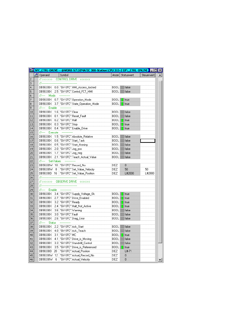Click symbol "GV-SFC".Operation_Mode in row 7
Image resolution: width=239 pixels, height=327 pixels.
click(x=76, y=100)
